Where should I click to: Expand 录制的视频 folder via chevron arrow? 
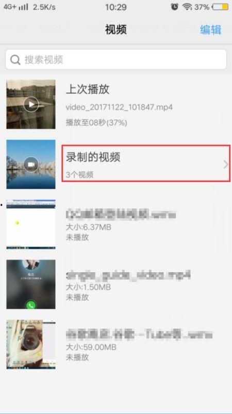click(225, 165)
